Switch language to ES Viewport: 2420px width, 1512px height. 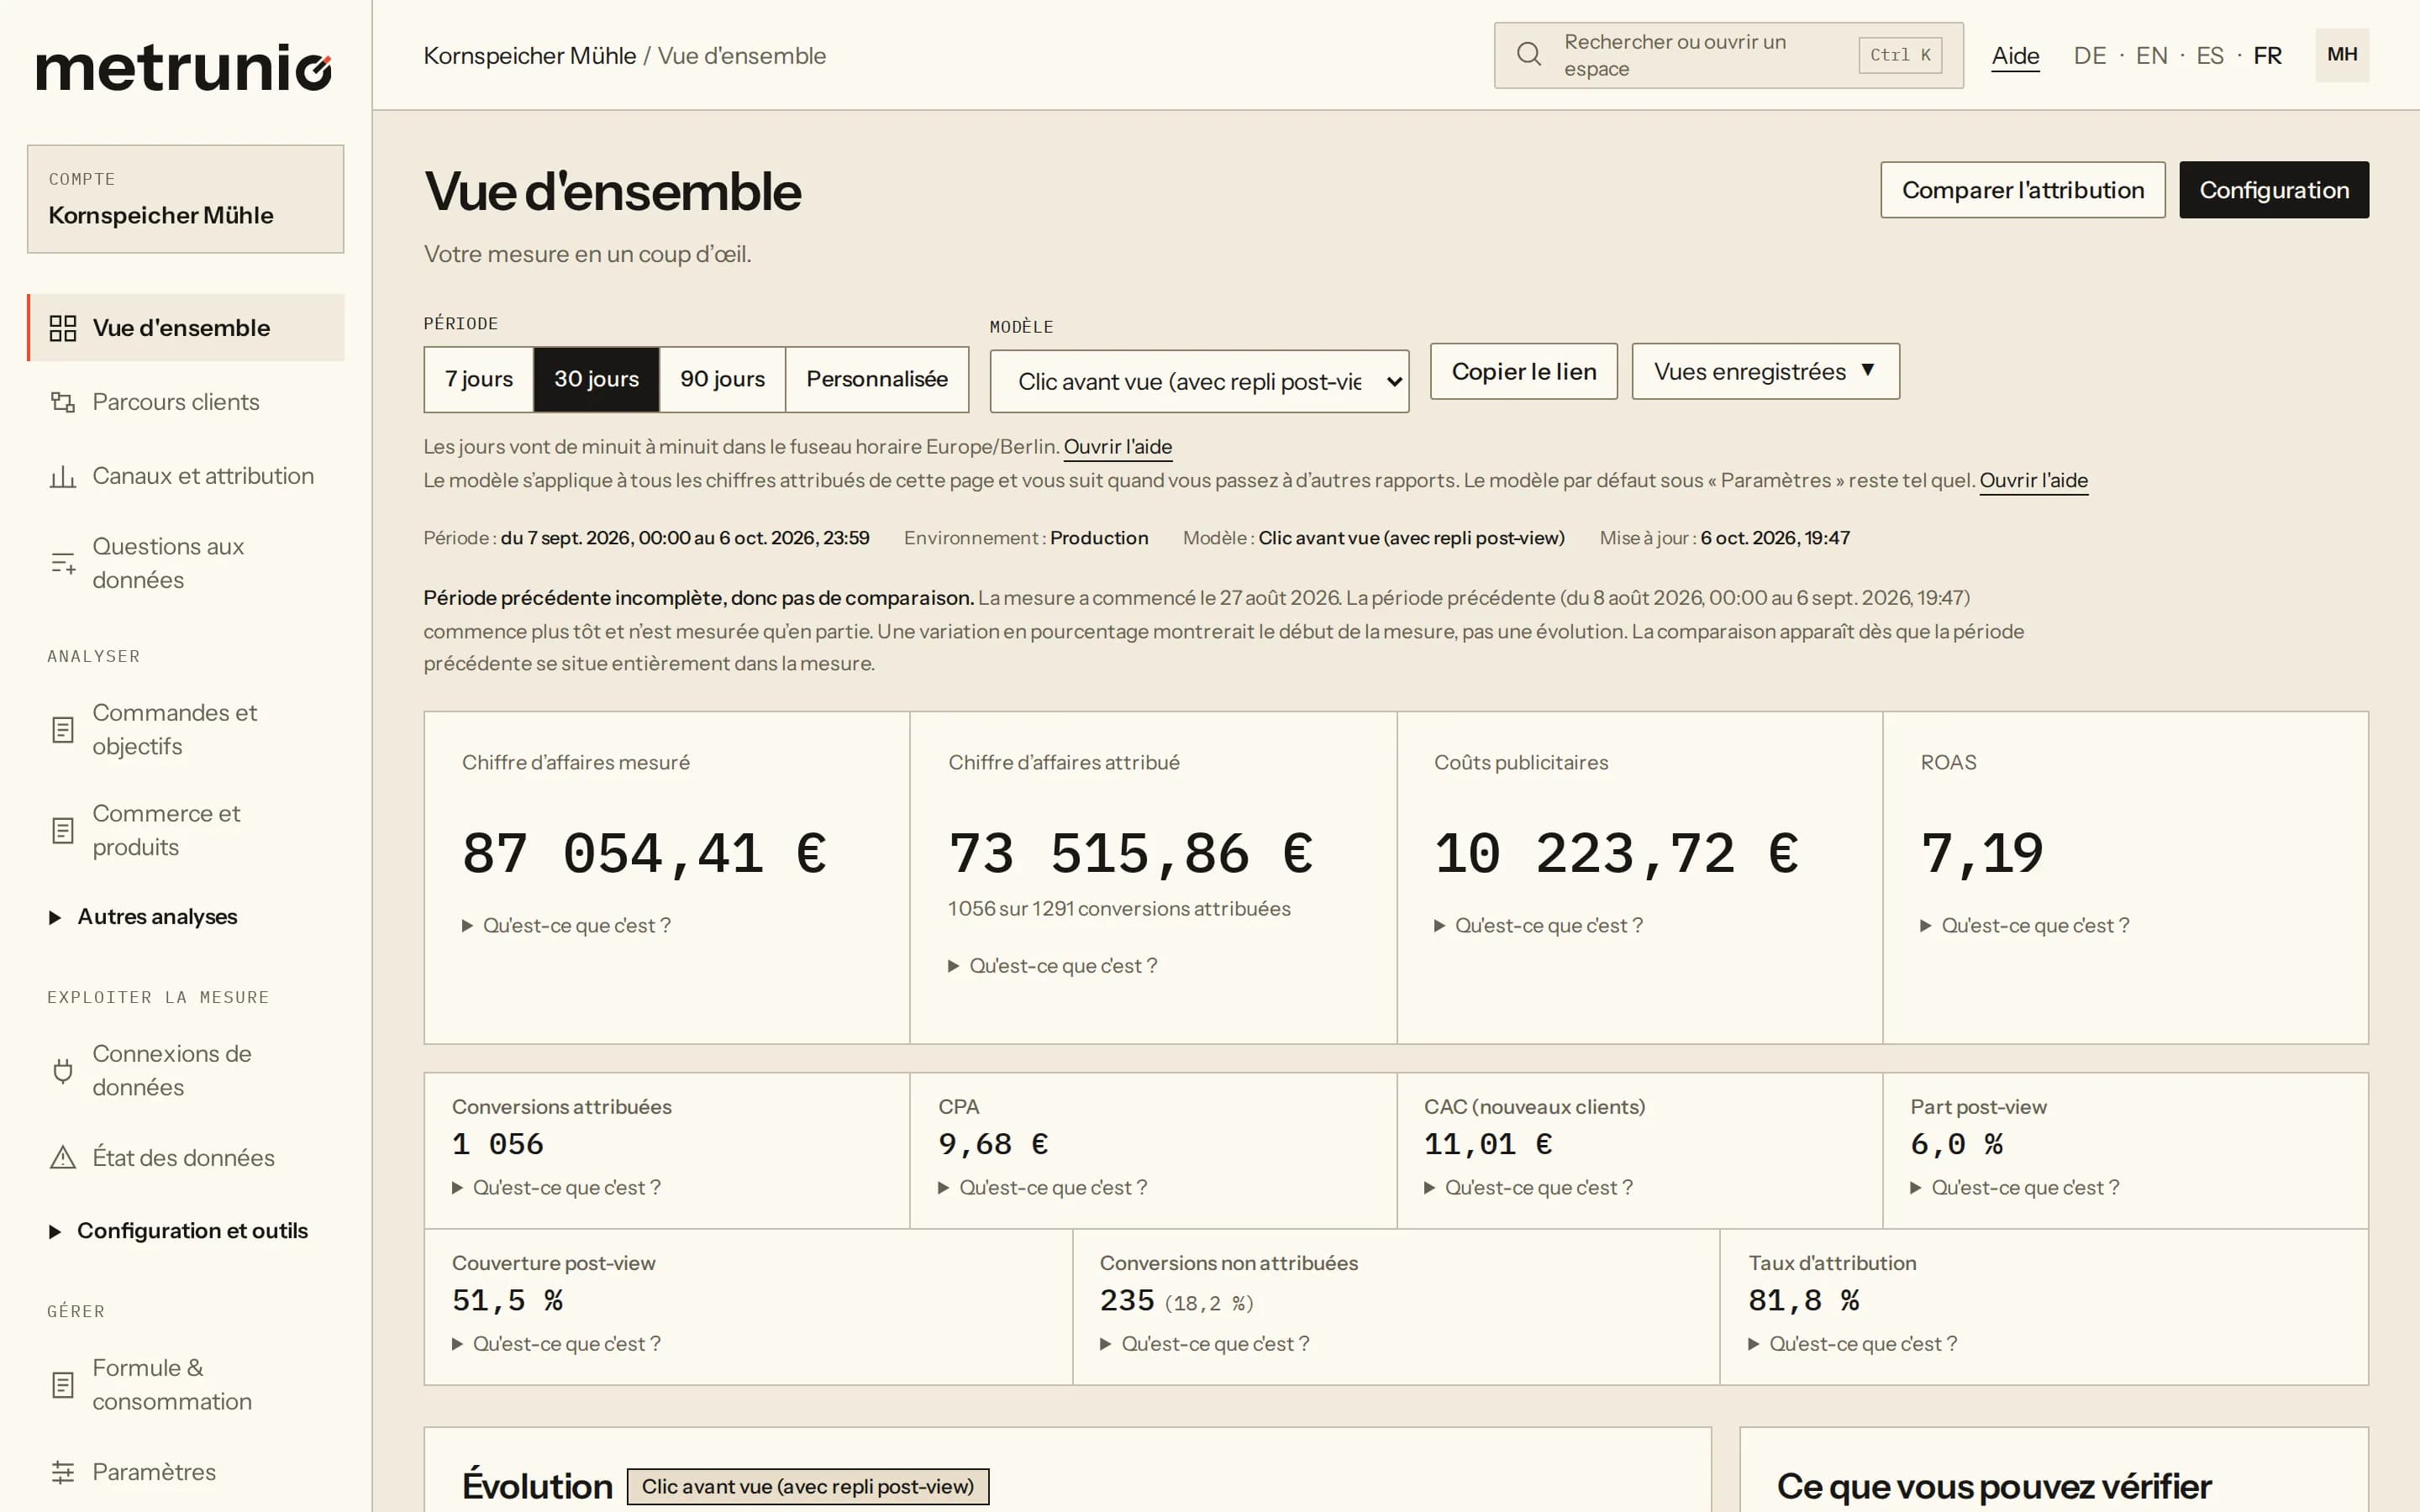pyautogui.click(x=2209, y=56)
